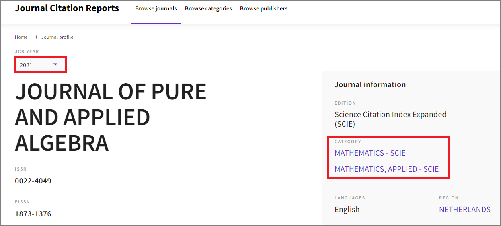The height and width of the screenshot is (226, 501).
Task: Click the EISSN label
Action: pyautogui.click(x=22, y=202)
